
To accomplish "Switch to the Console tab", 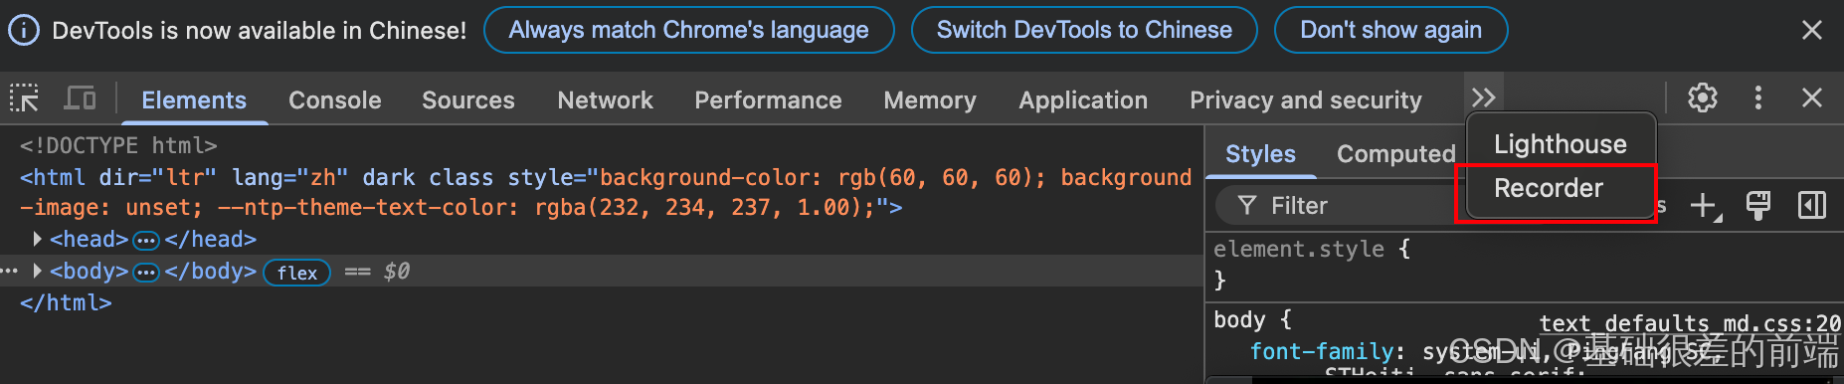I will 335,100.
